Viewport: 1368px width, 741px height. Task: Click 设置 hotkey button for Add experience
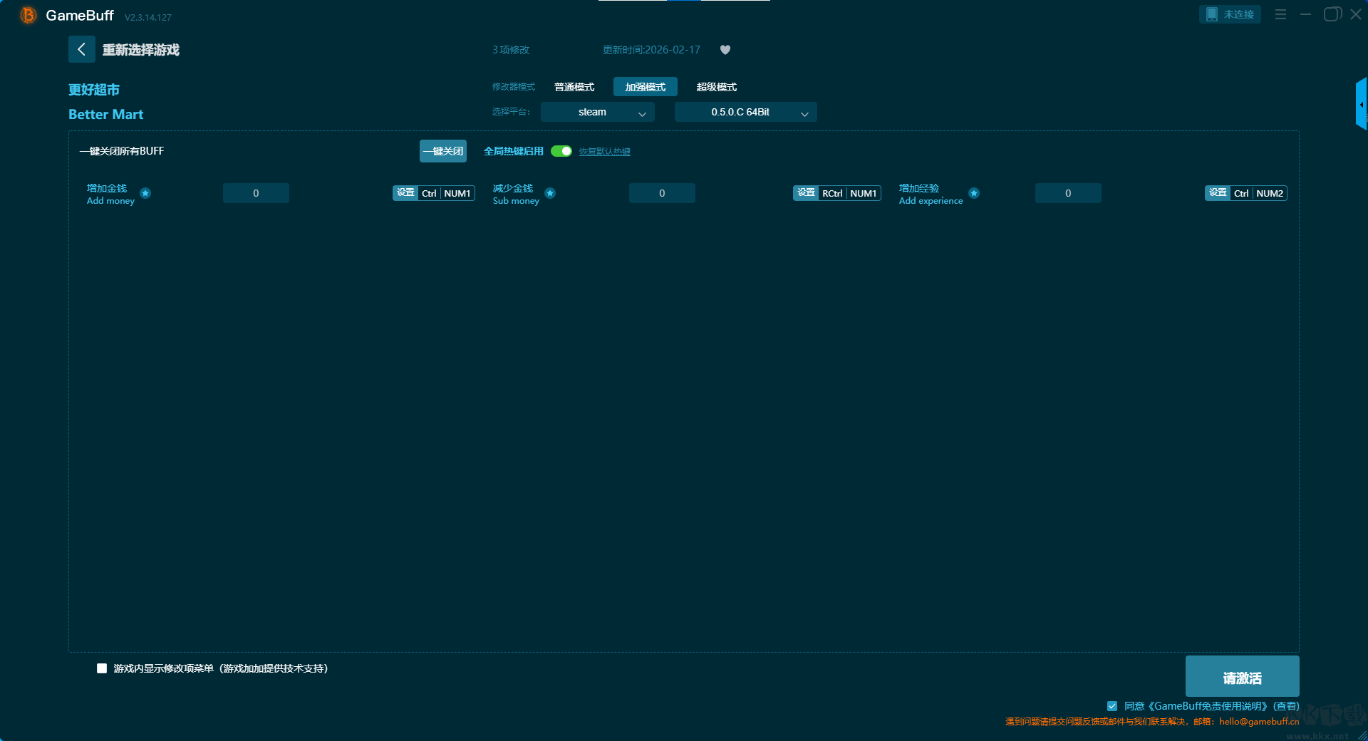tap(1217, 193)
